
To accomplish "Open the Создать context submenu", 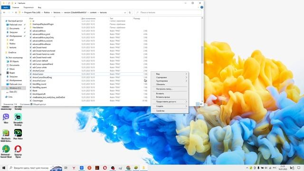I will point(170,106).
